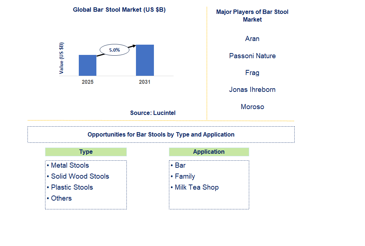
Task: Select the 2031 blue bar in chart
Action: [145, 60]
